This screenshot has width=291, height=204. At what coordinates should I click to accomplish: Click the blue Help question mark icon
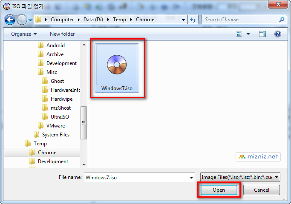pos(278,34)
